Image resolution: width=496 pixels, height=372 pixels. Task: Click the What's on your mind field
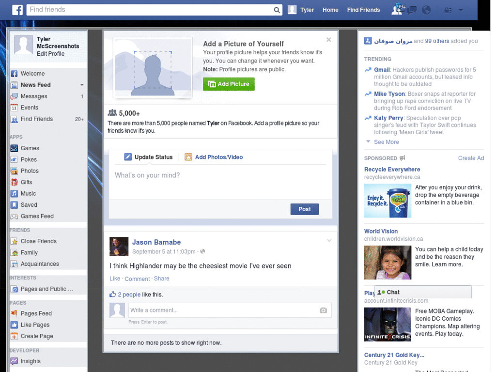(220, 182)
